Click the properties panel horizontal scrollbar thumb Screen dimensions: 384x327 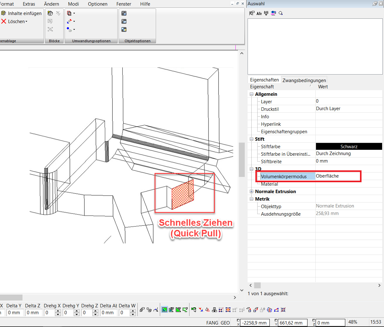point(257,285)
